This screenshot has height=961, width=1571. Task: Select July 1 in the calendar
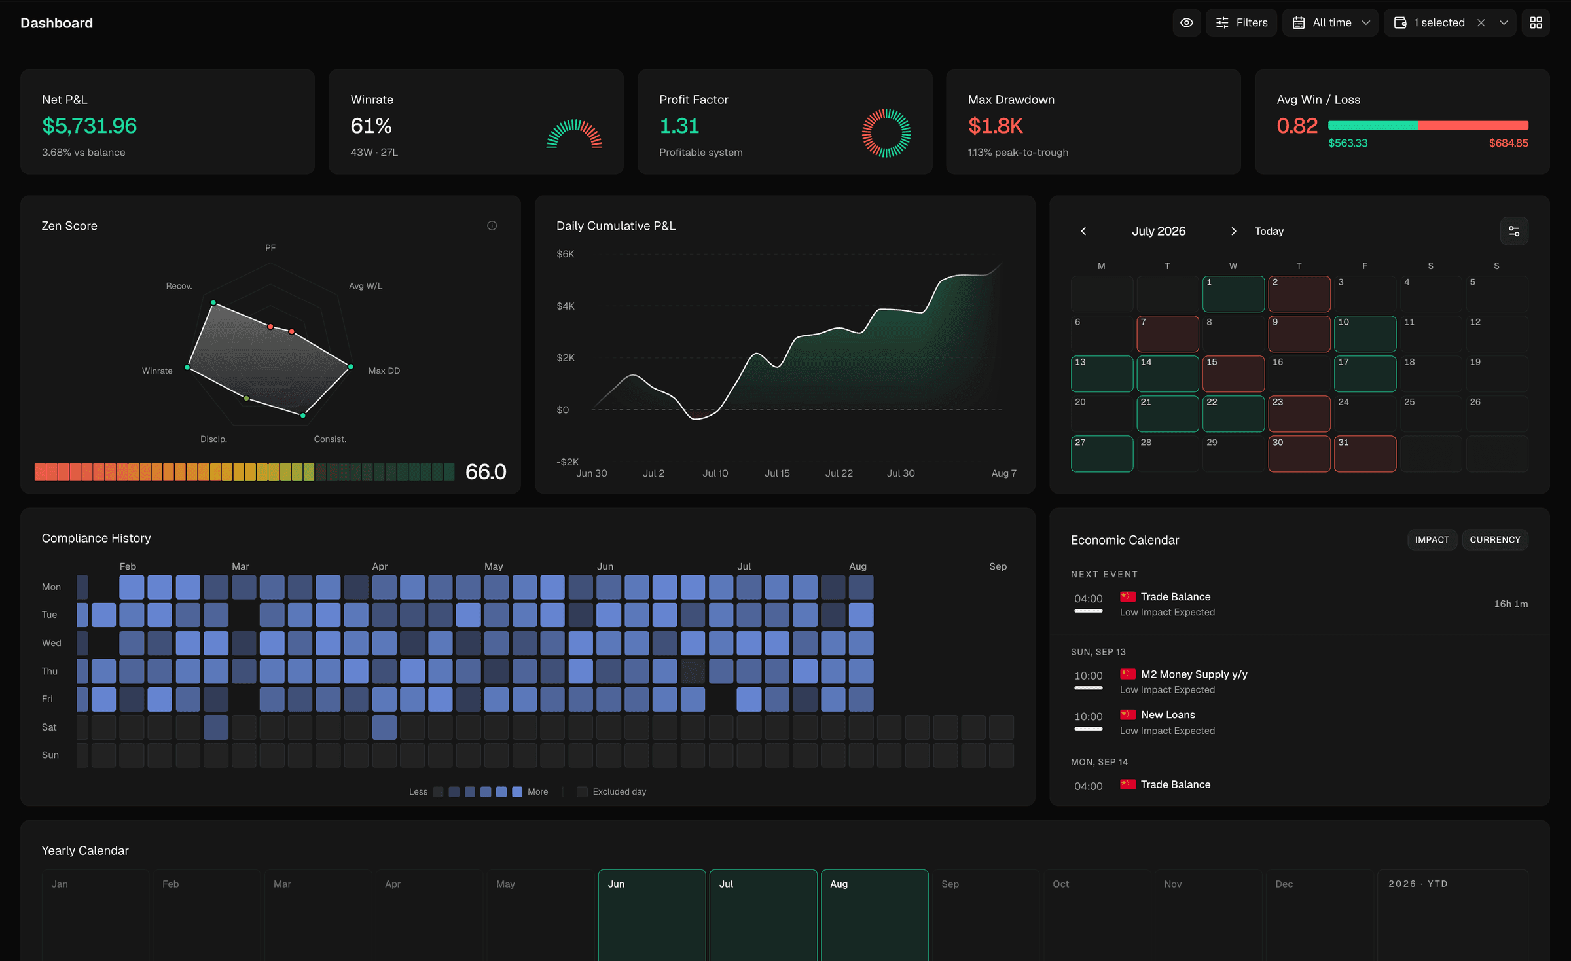[x=1233, y=294]
